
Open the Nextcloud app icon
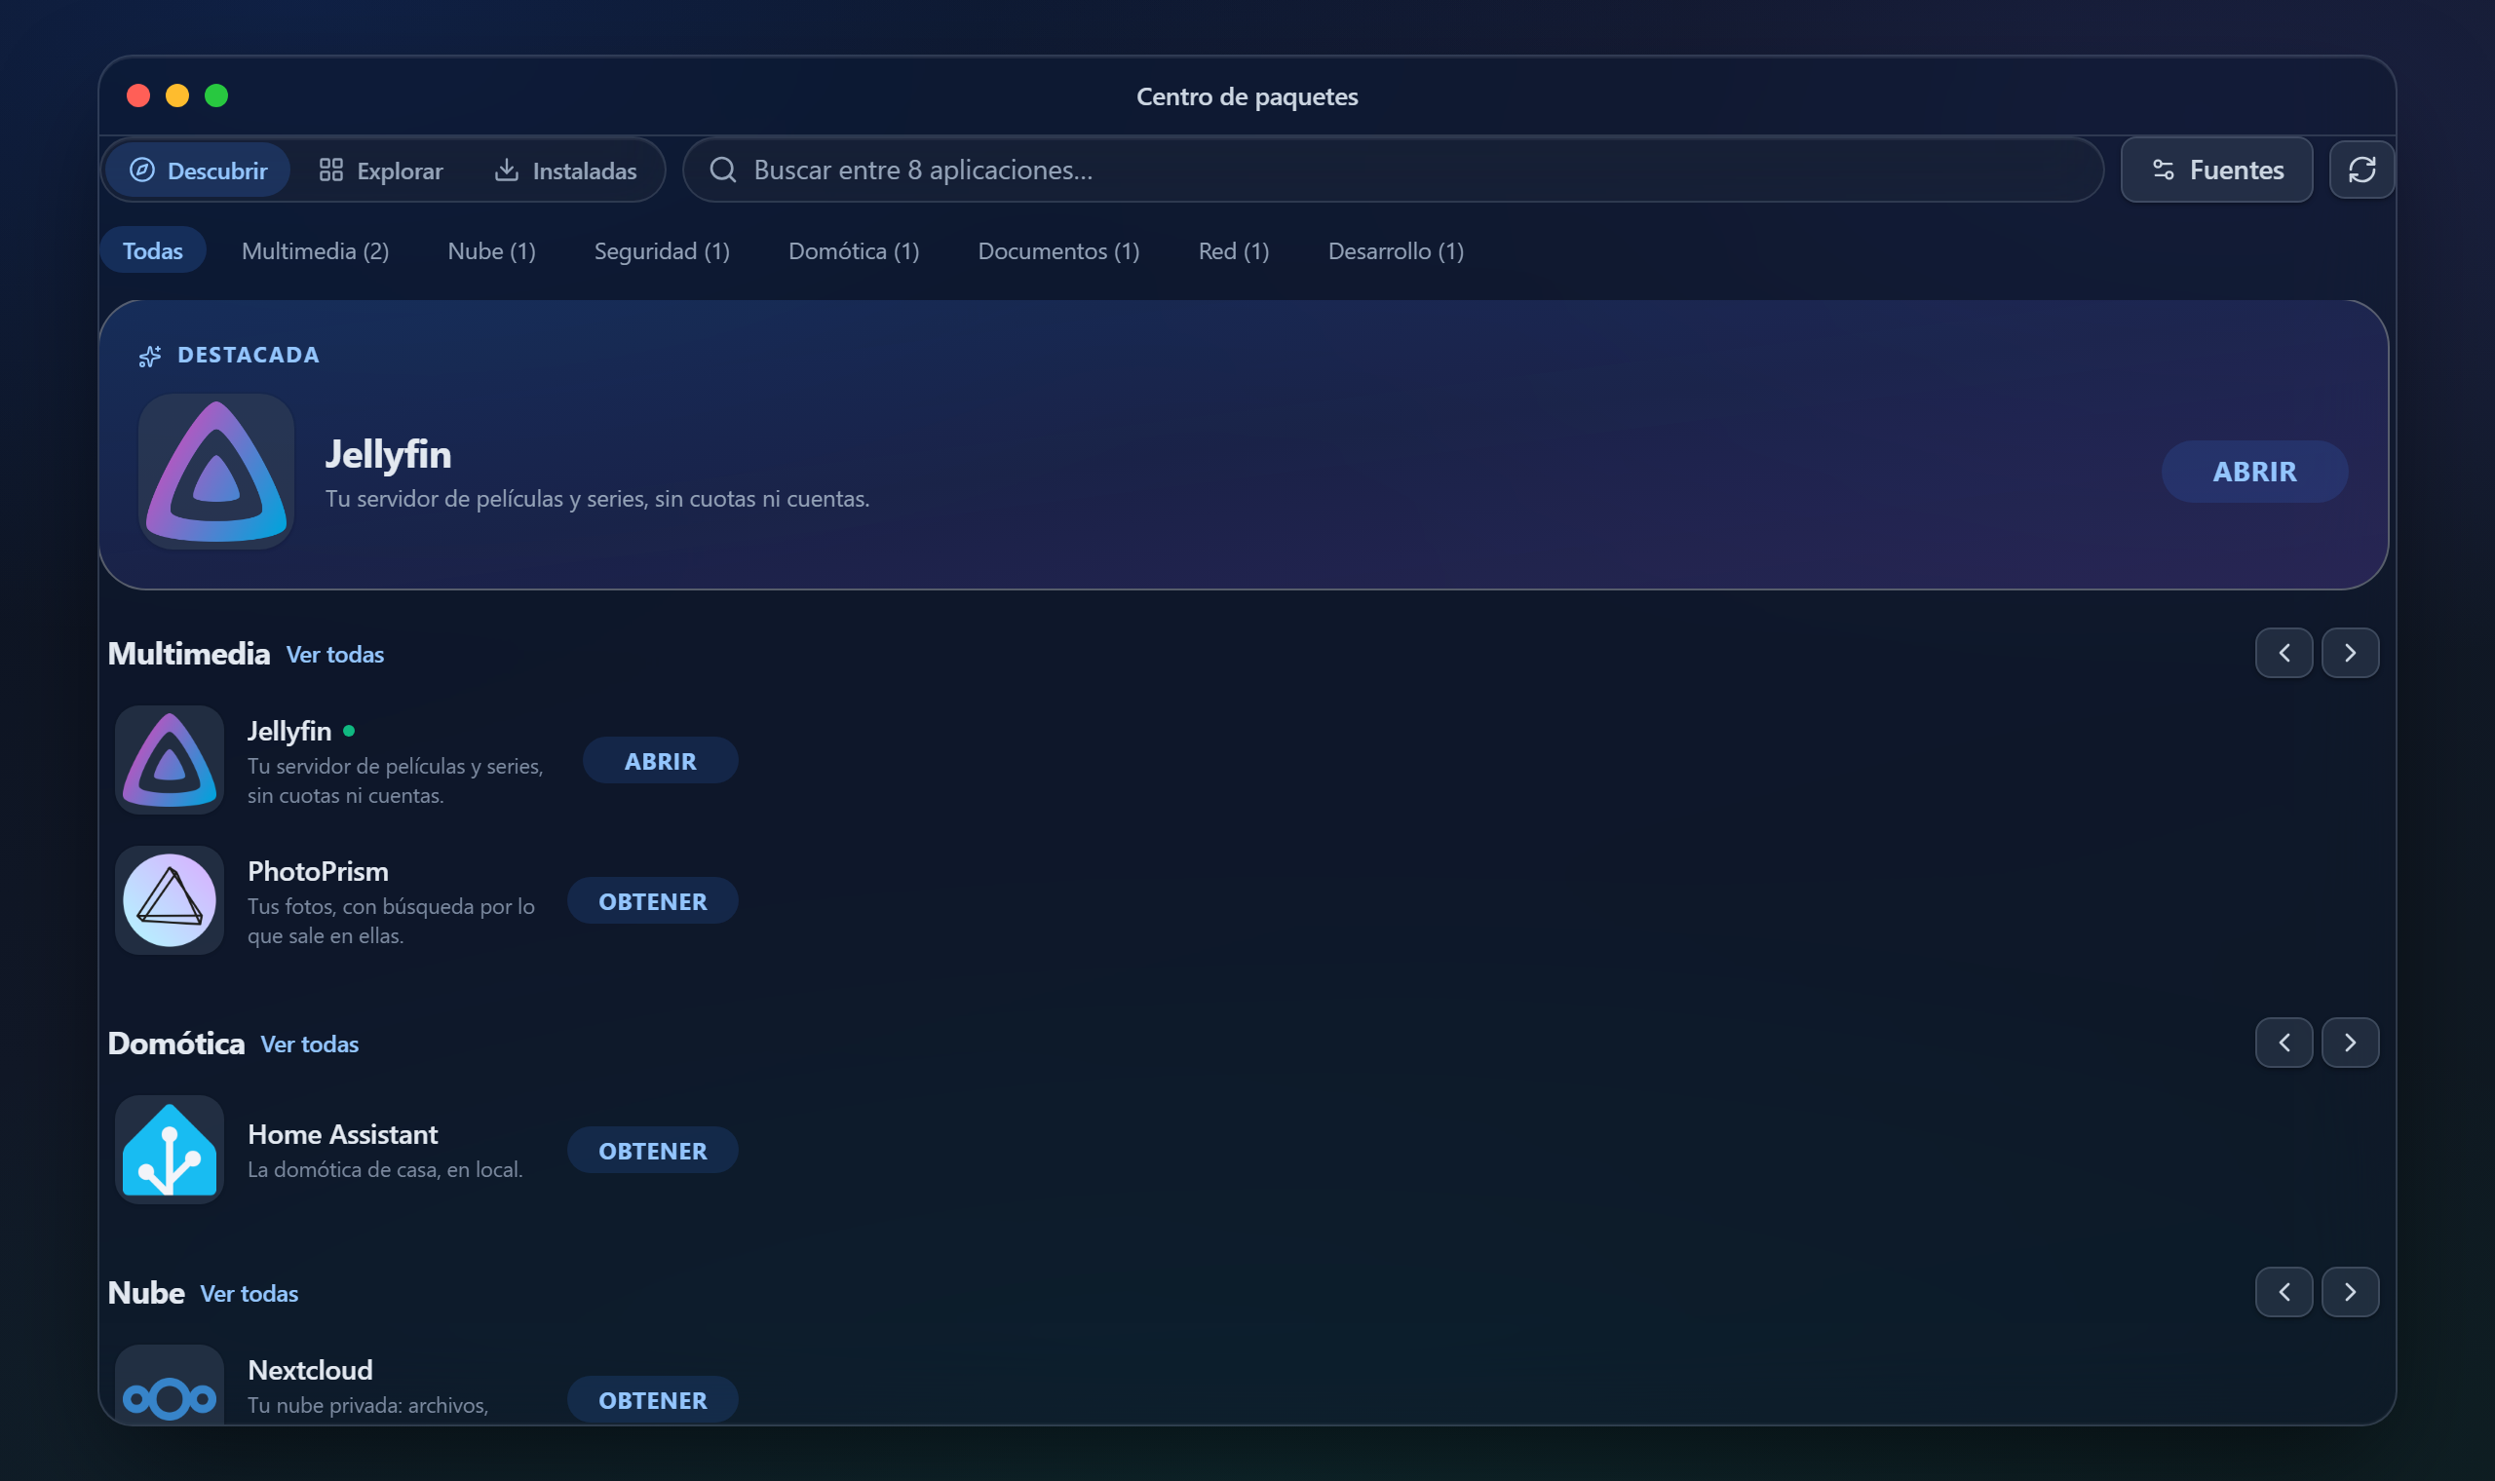click(170, 1386)
